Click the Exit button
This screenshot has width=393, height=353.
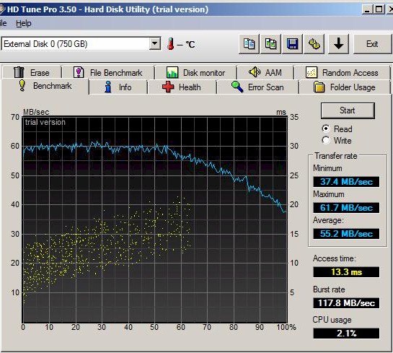[372, 44]
